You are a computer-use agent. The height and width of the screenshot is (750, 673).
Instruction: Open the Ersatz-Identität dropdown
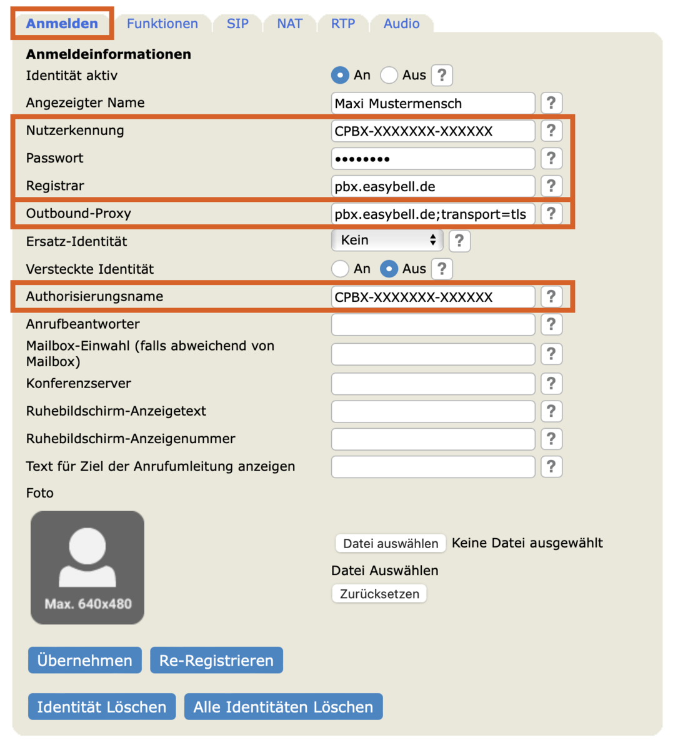pos(387,240)
